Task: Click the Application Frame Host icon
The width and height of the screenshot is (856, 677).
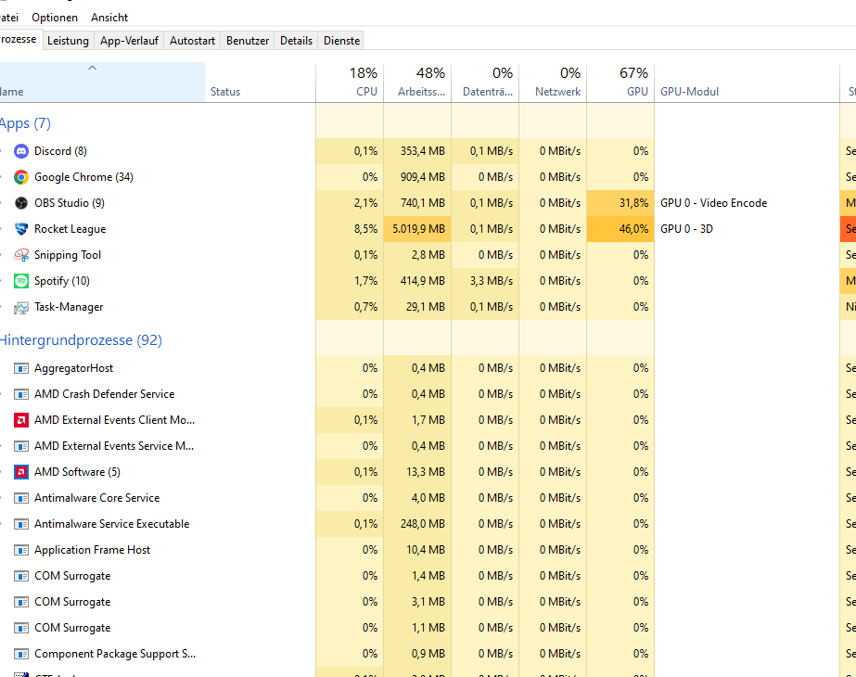Action: 21,550
